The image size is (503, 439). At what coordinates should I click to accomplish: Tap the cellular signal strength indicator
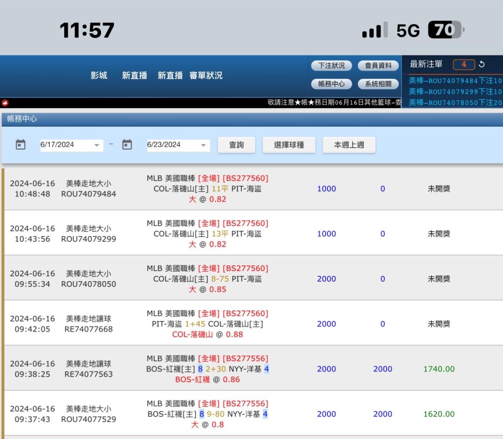coord(375,30)
